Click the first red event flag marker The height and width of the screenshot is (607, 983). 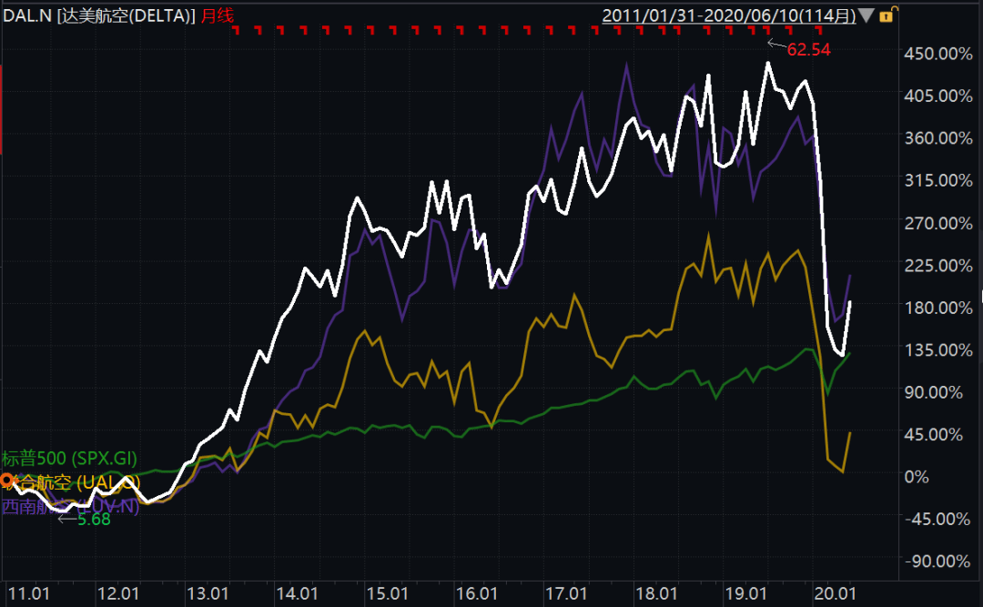tap(236, 31)
